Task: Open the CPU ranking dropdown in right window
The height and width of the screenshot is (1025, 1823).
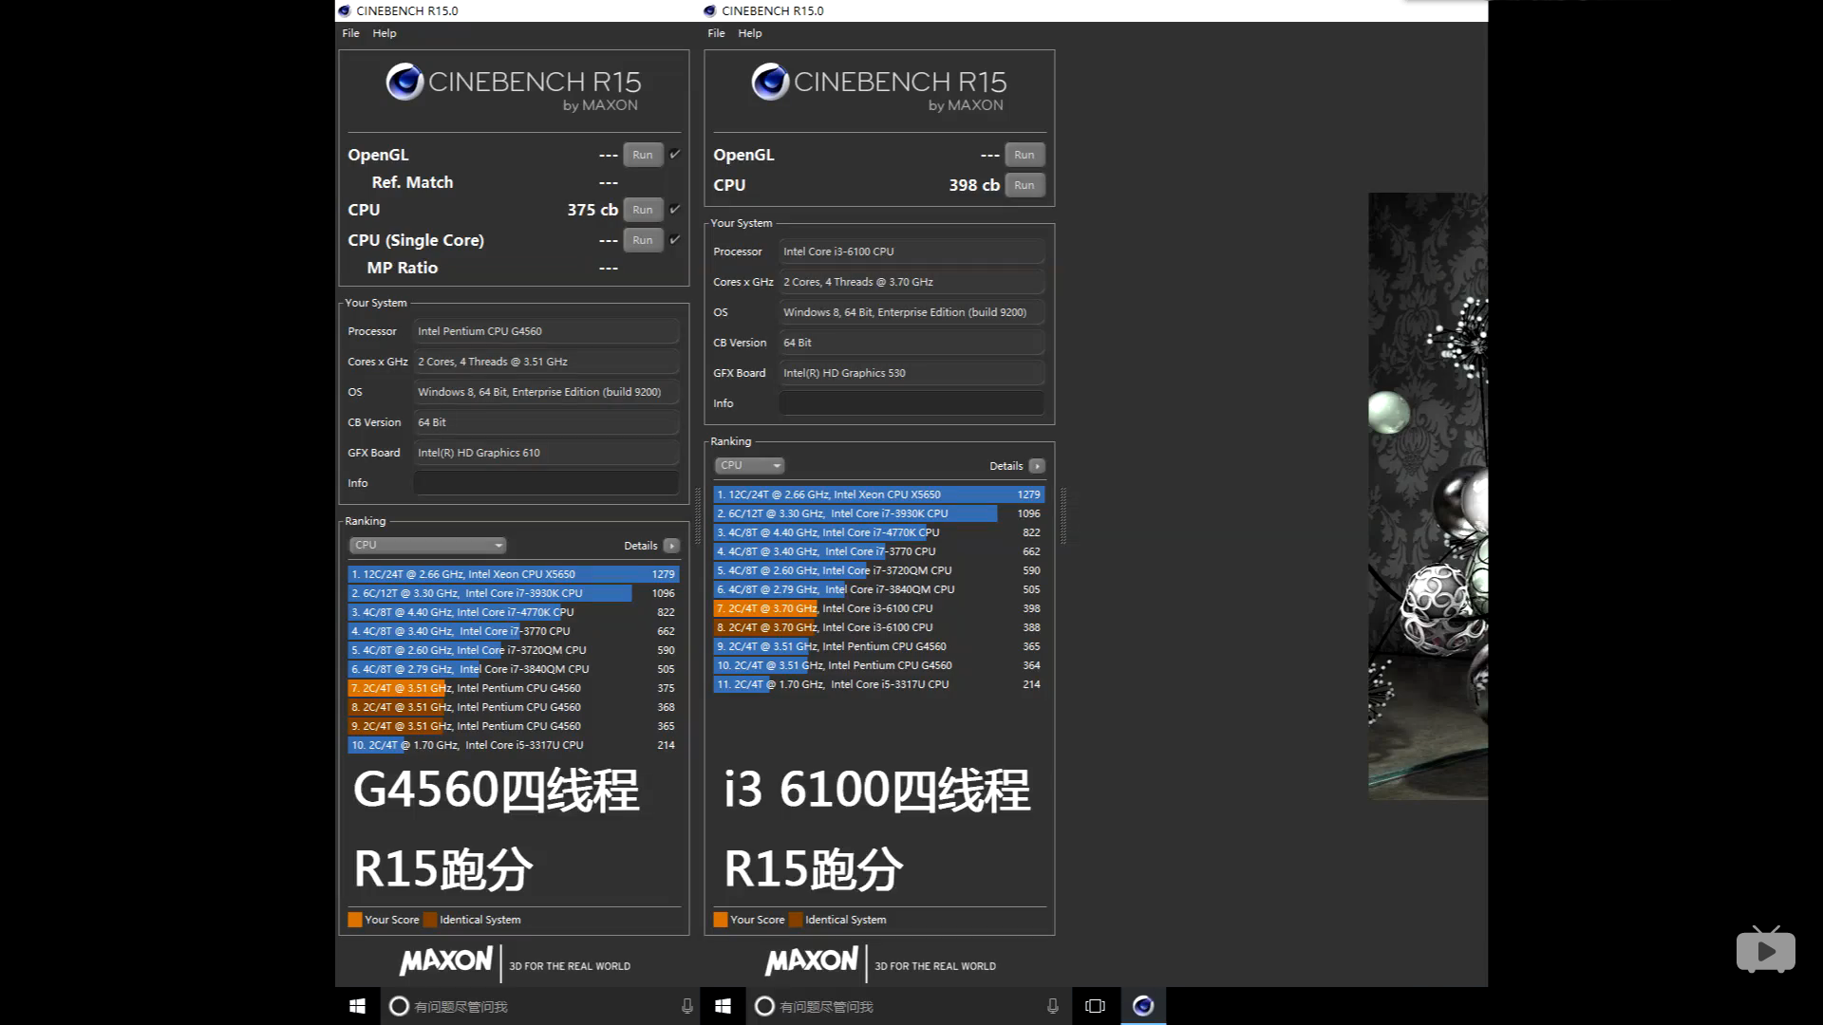Action: [x=749, y=465]
